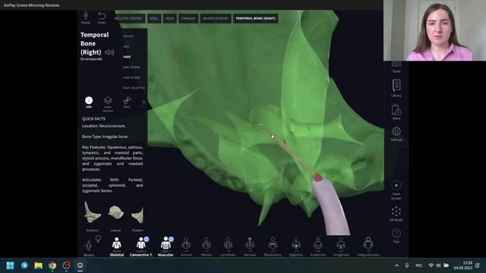Viewport: 486px width, 273px height.
Task: Select the Axial breadcrumb
Action: (153, 18)
